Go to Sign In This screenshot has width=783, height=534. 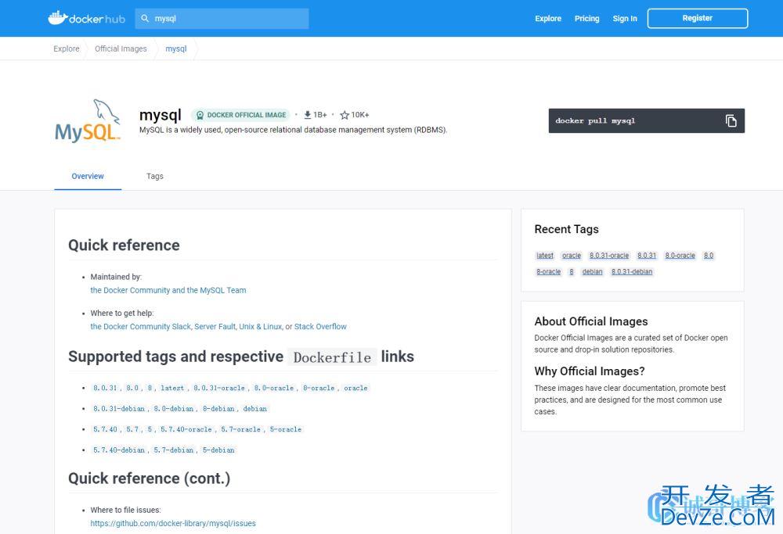coord(625,19)
